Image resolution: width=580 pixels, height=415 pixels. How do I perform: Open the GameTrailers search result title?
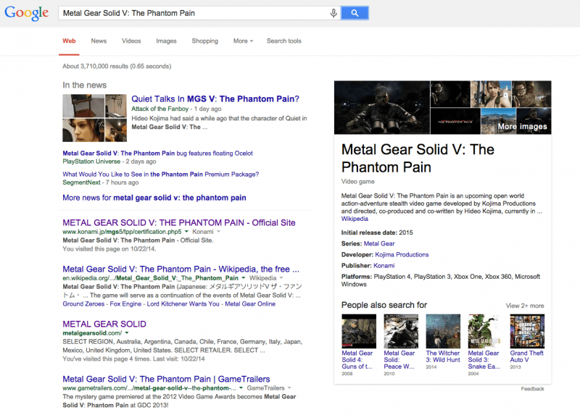point(166,380)
